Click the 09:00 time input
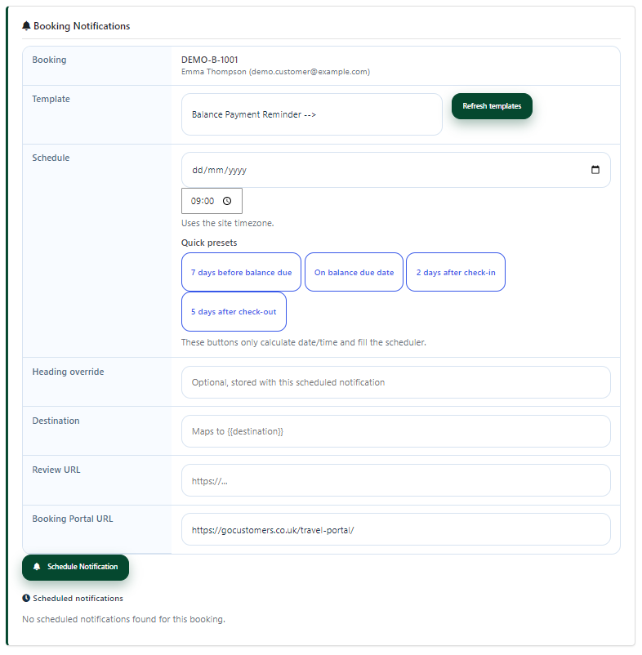 [x=212, y=201]
